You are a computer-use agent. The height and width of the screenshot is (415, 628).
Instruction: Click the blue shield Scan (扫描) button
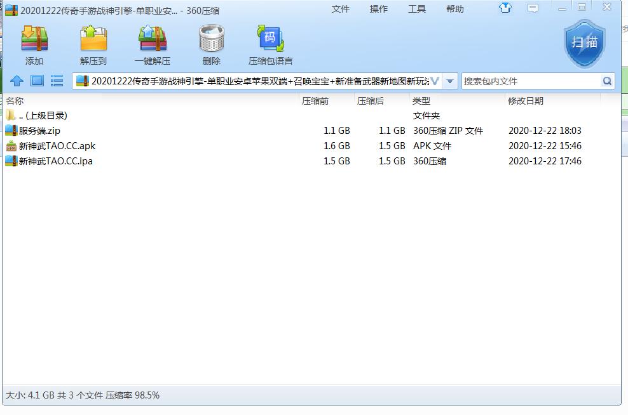coord(584,43)
